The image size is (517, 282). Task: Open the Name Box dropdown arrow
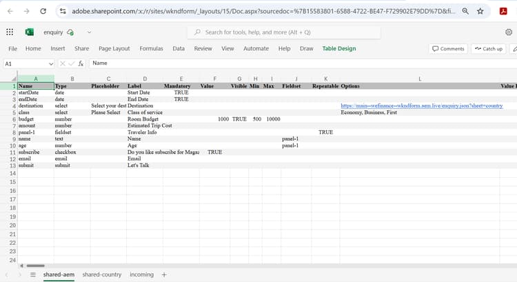tap(51, 63)
